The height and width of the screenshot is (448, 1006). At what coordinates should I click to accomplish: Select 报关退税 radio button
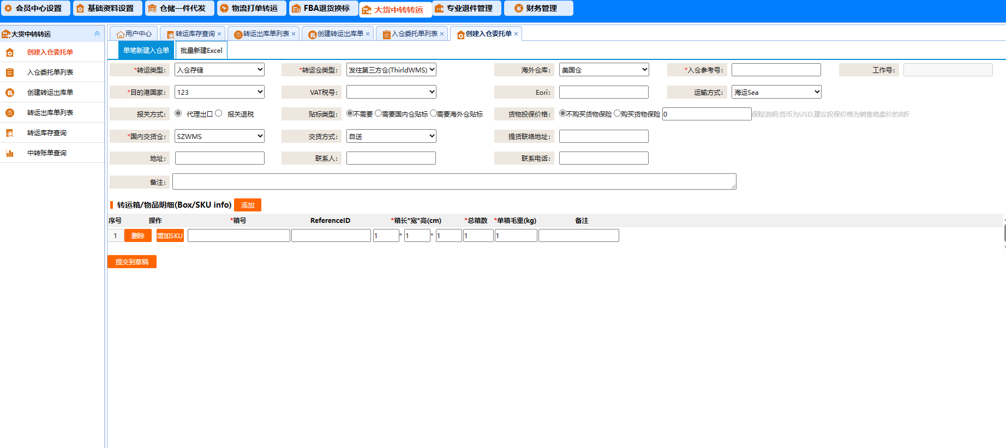tap(218, 113)
